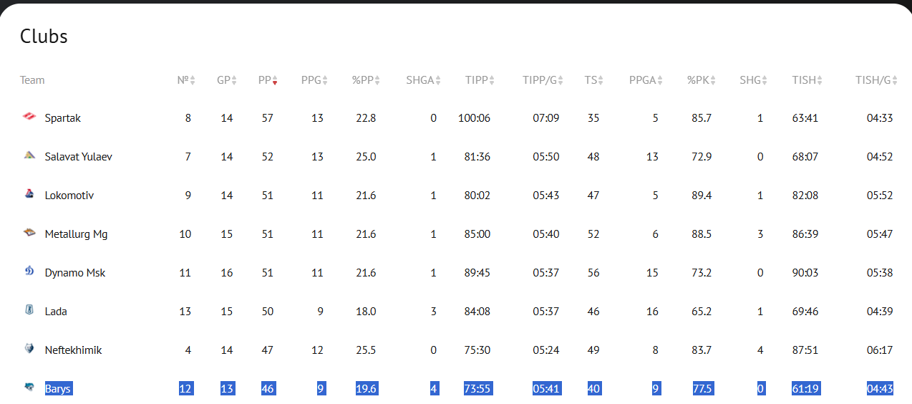Click the Salavat Yulaev club logo
This screenshot has width=912, height=404.
29,156
